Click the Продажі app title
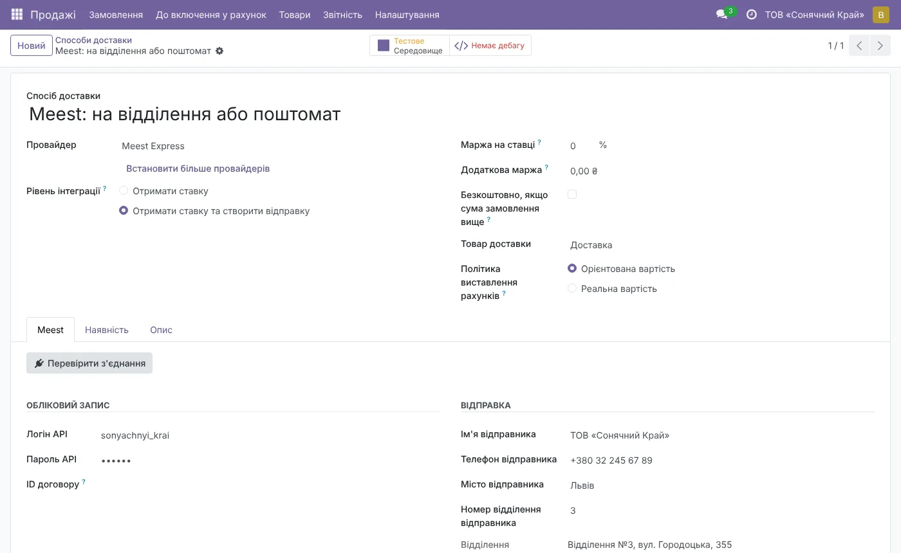The width and height of the screenshot is (901, 553). pyautogui.click(x=53, y=14)
